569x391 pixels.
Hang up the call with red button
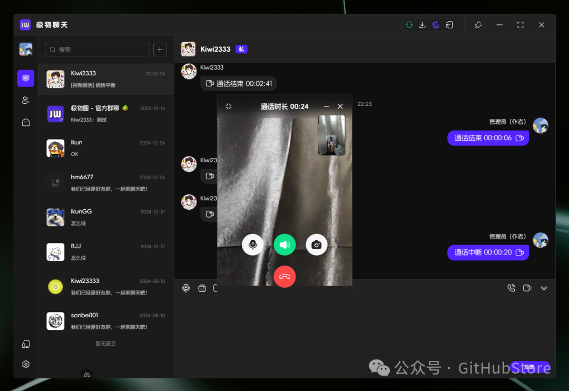click(284, 277)
